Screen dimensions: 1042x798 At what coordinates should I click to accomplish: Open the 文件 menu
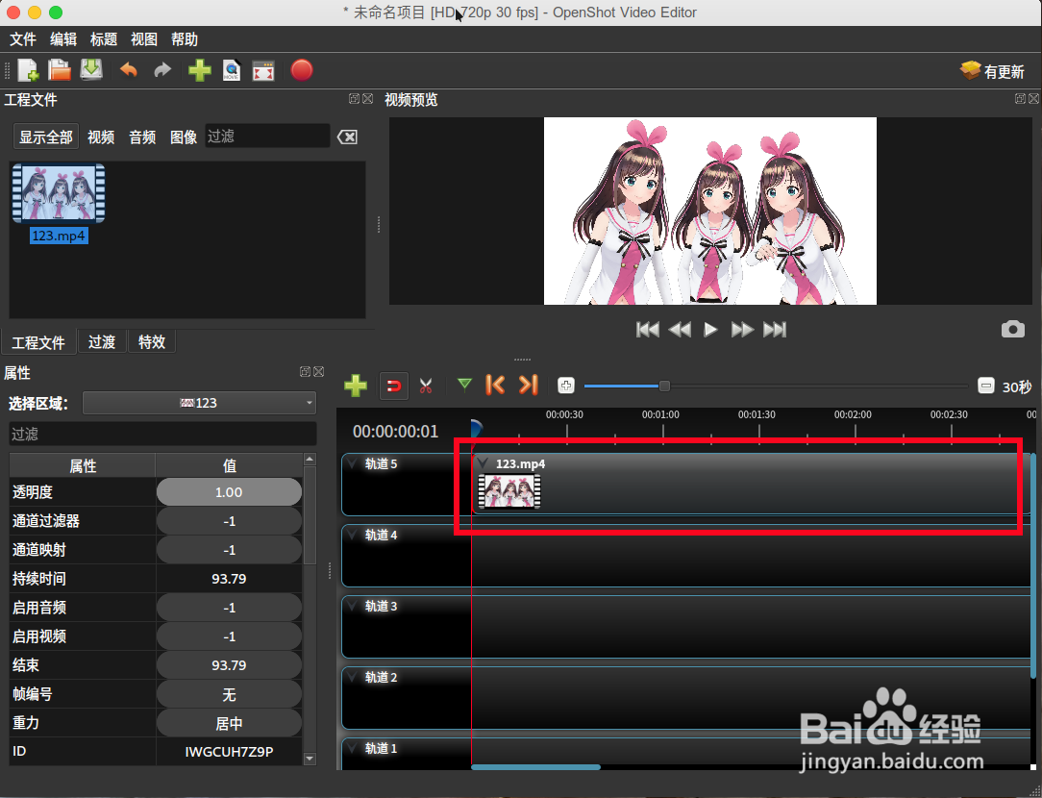point(23,39)
